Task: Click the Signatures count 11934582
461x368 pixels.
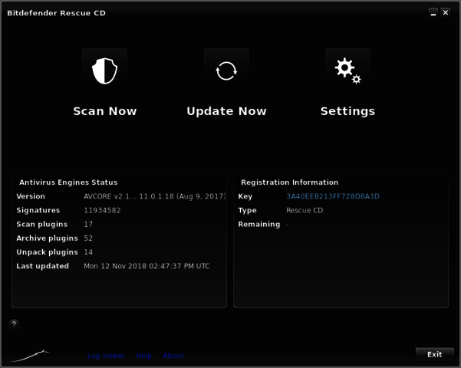Action: [x=102, y=210]
